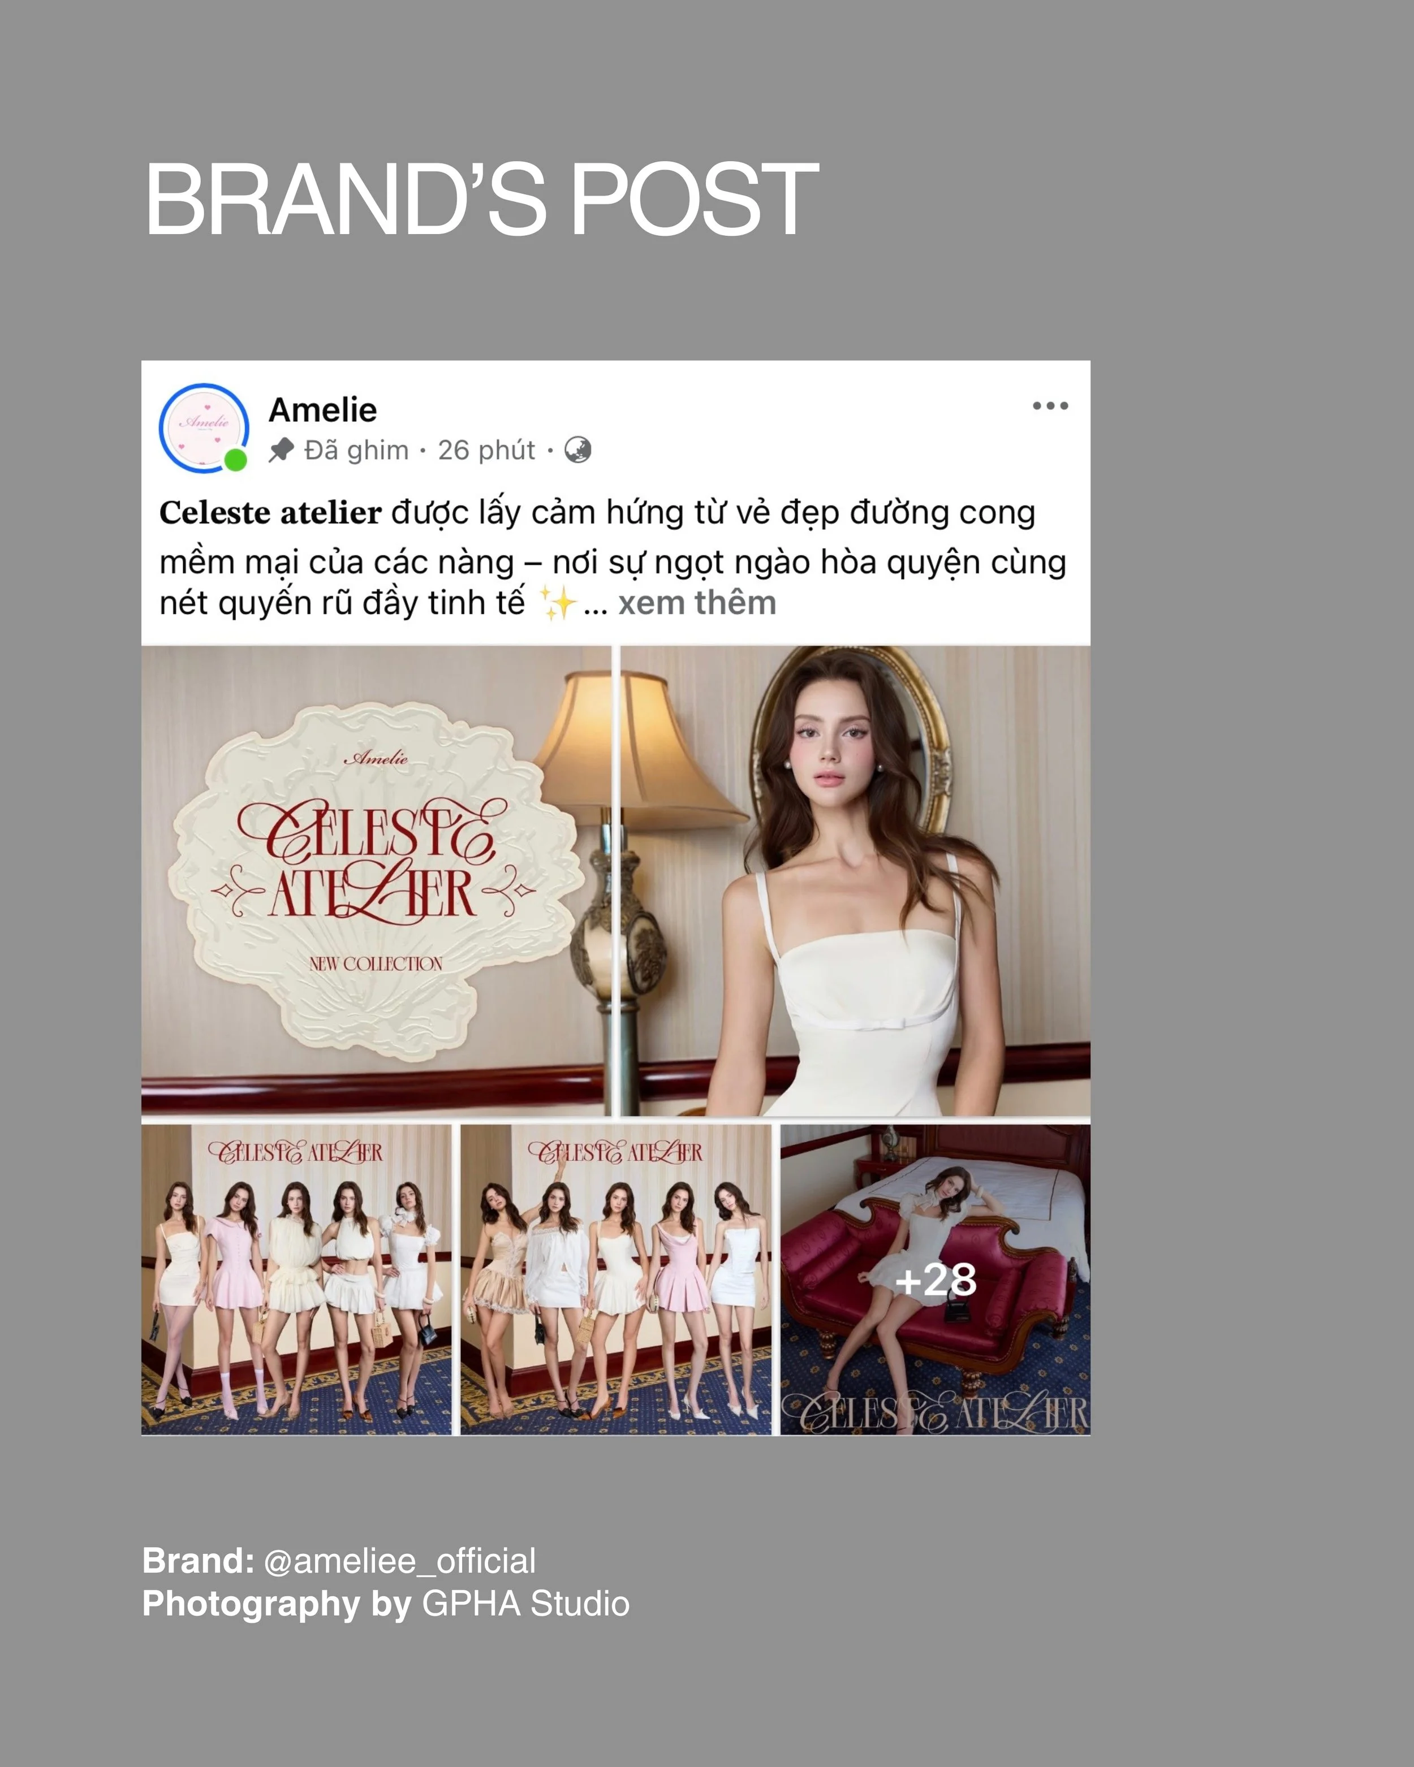Open the bottom-middle five-model group photo

[x=615, y=1280]
